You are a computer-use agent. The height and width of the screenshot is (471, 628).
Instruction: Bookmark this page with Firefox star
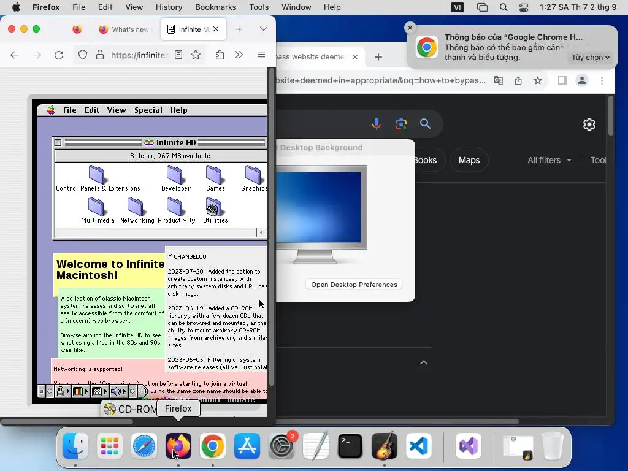(x=196, y=55)
